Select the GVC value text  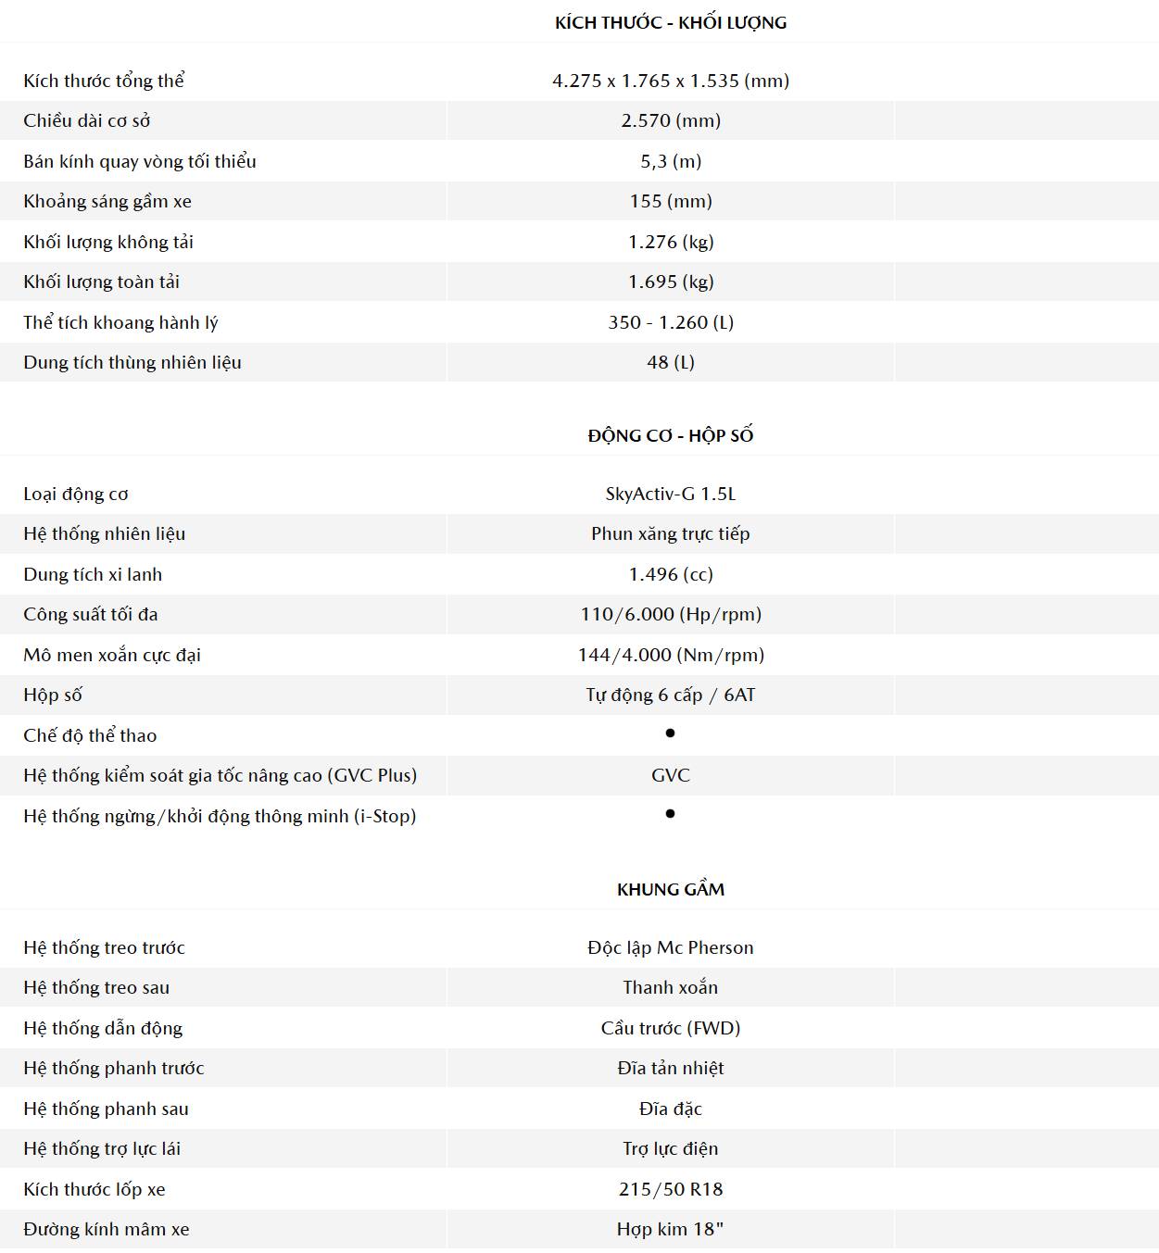point(671,775)
